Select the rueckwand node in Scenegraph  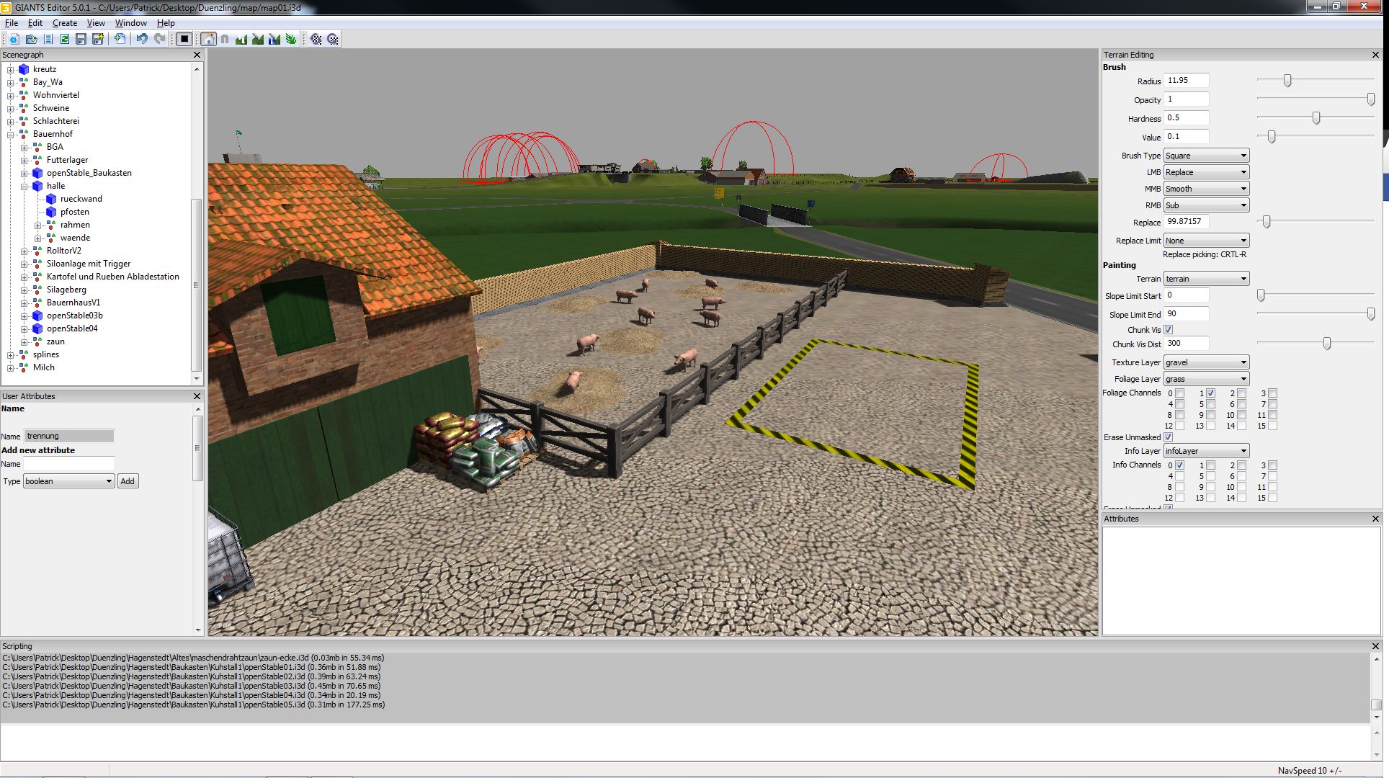81,199
